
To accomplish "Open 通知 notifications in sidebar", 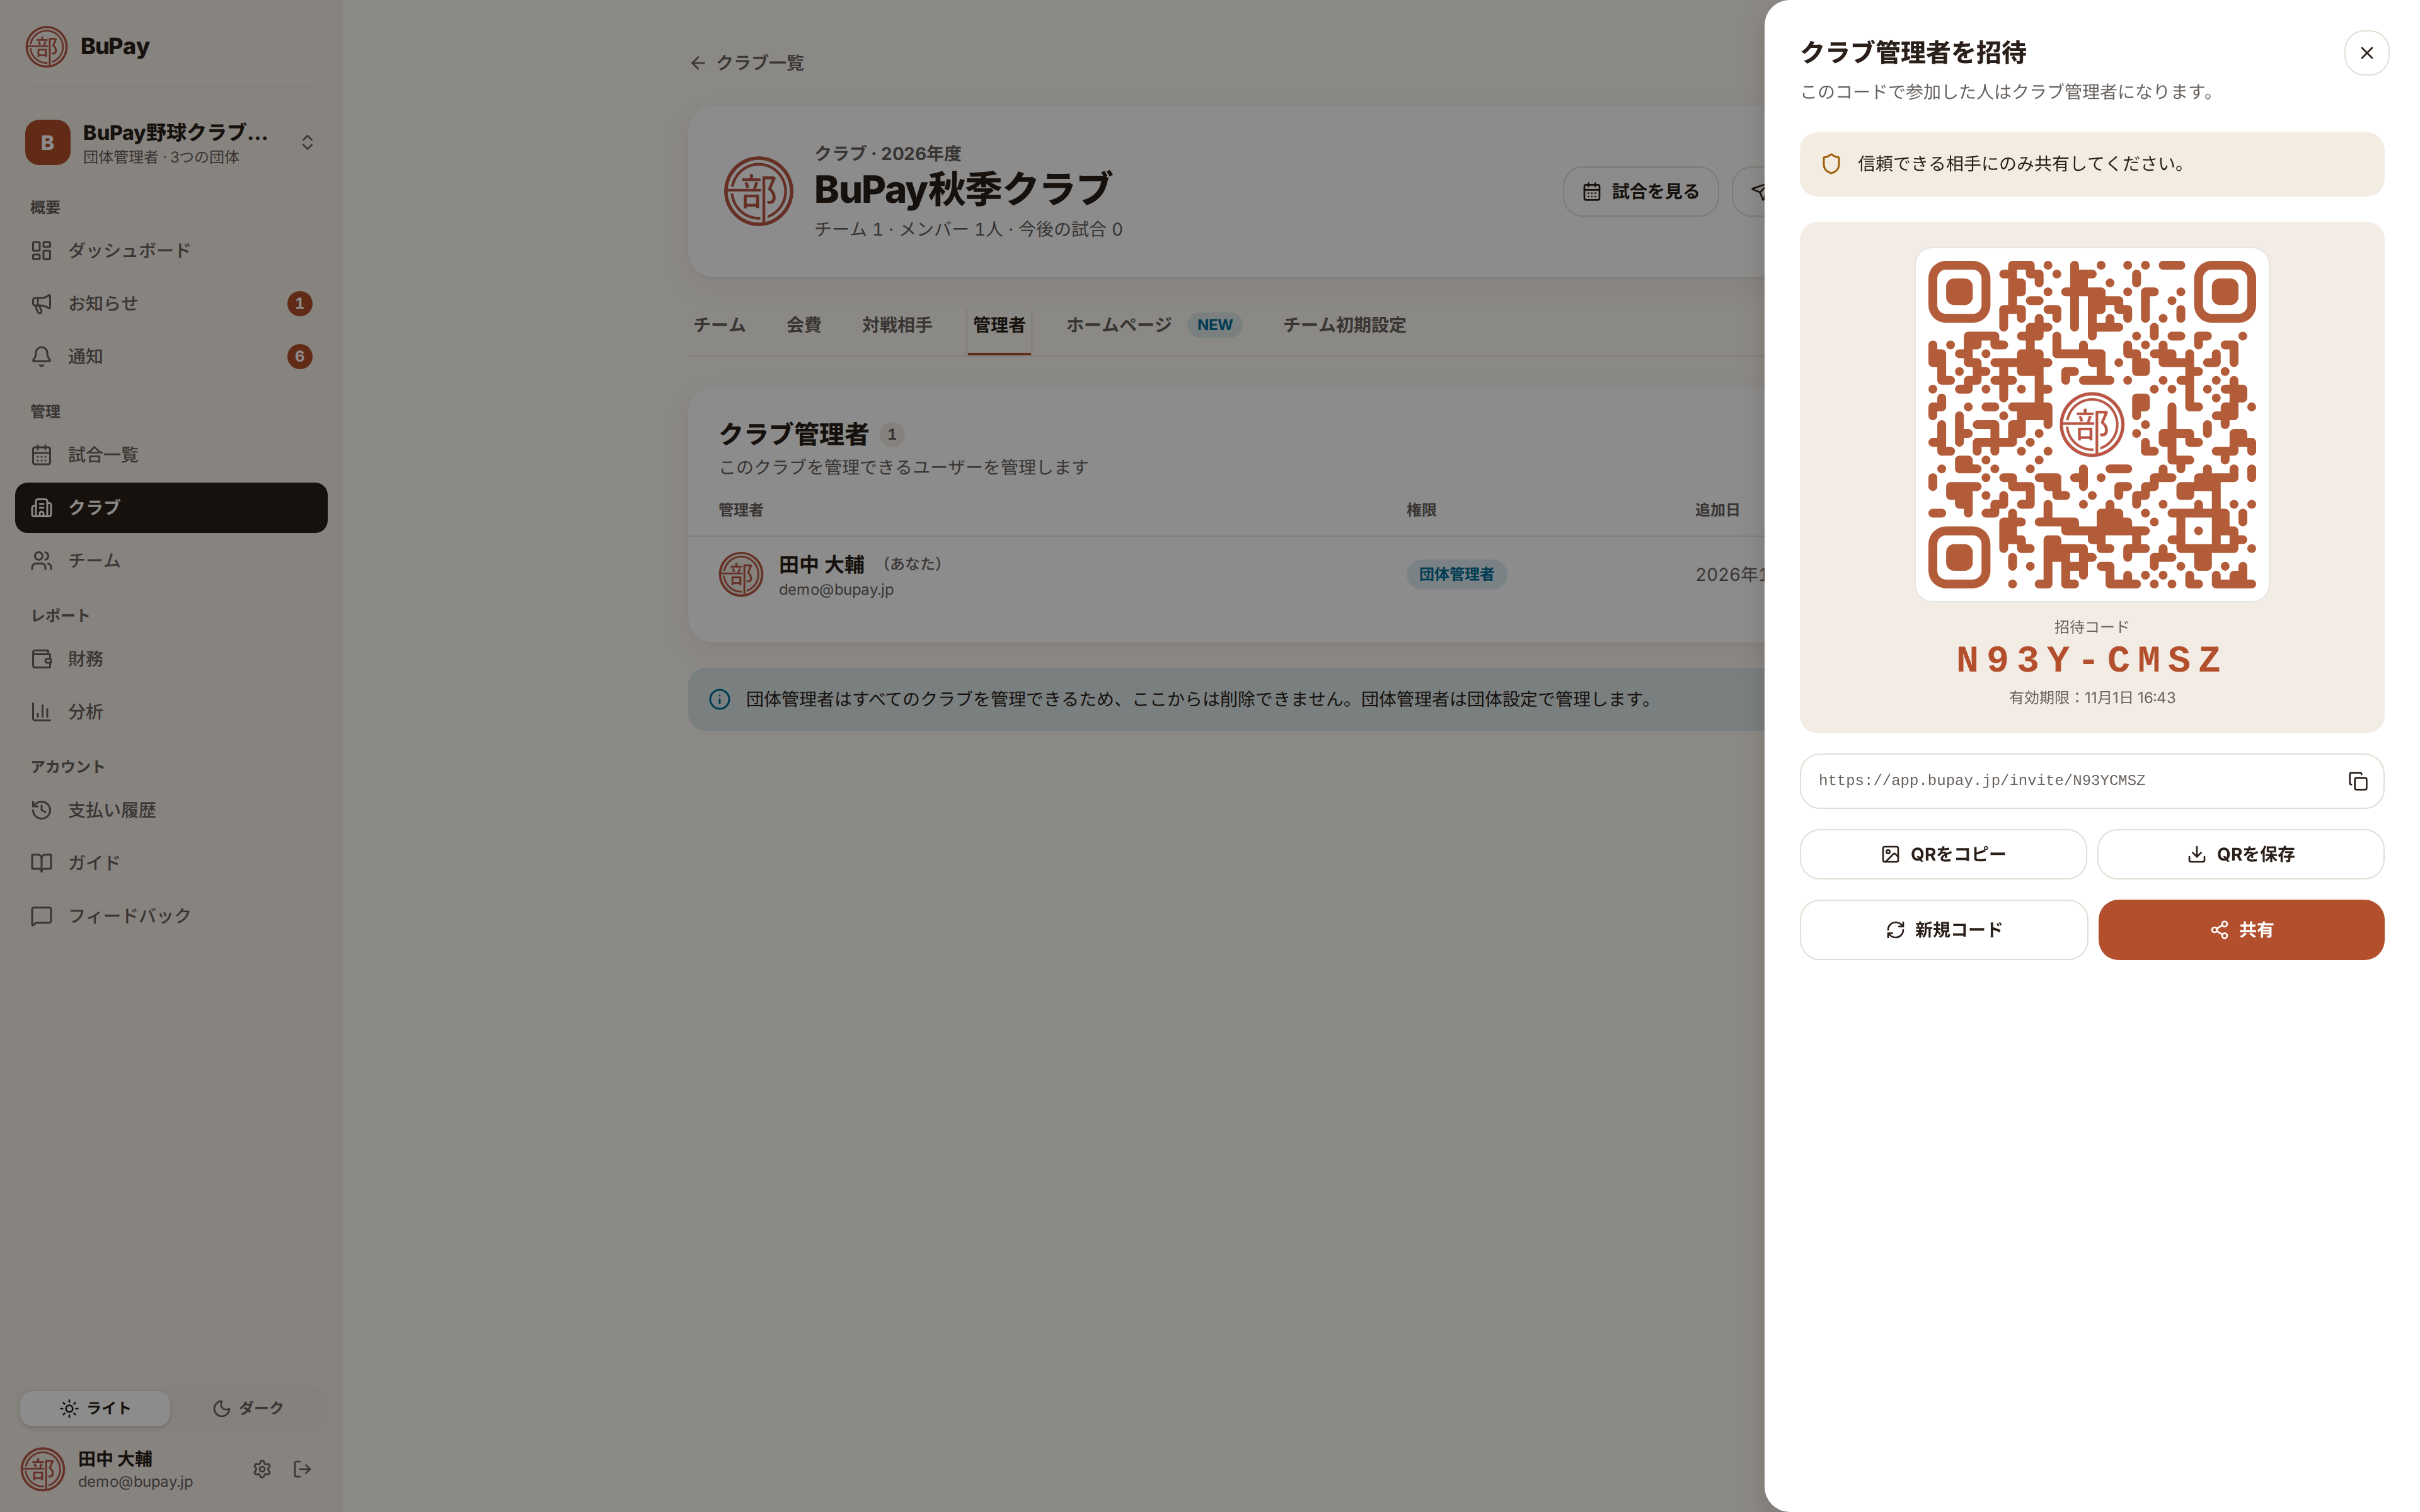I will 171,357.
